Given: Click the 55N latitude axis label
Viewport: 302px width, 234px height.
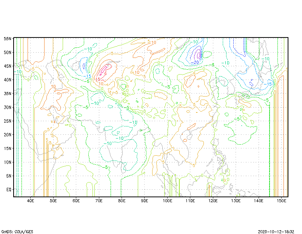Looking at the screenshot, I should 8,39.
